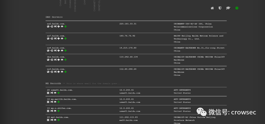The image size is (265, 124).
Task: Go to the home icon in header
Action: click(x=212, y=8)
